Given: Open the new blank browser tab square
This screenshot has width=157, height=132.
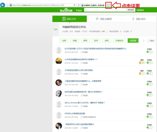Looking at the screenshot, I should click(108, 5).
